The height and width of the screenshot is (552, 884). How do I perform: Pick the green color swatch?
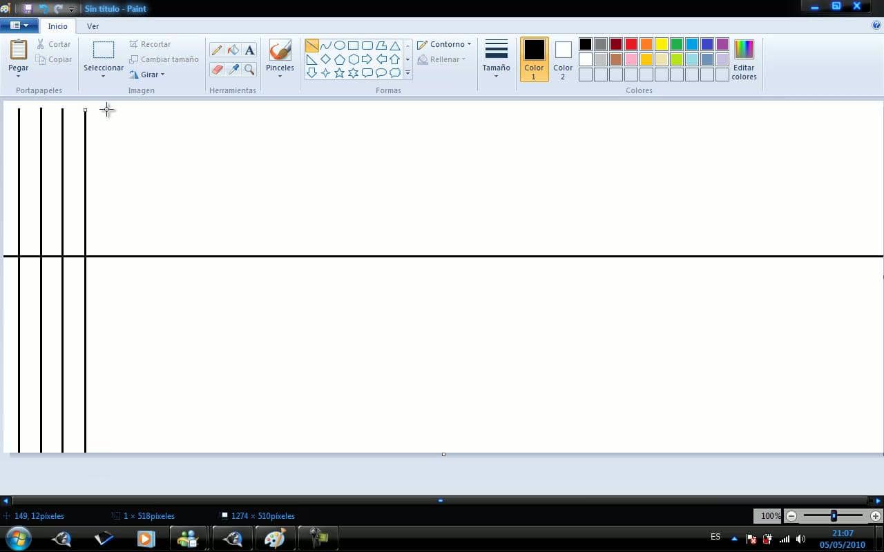(677, 44)
